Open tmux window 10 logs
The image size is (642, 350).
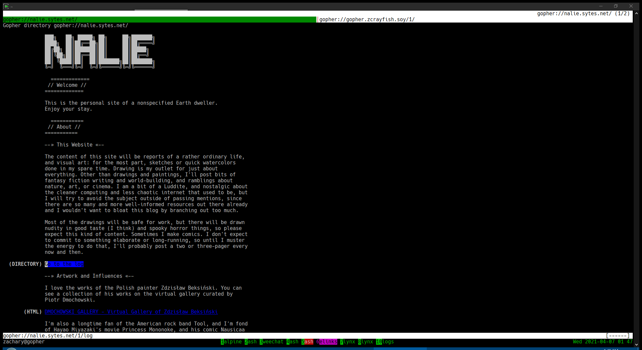[x=385, y=342]
